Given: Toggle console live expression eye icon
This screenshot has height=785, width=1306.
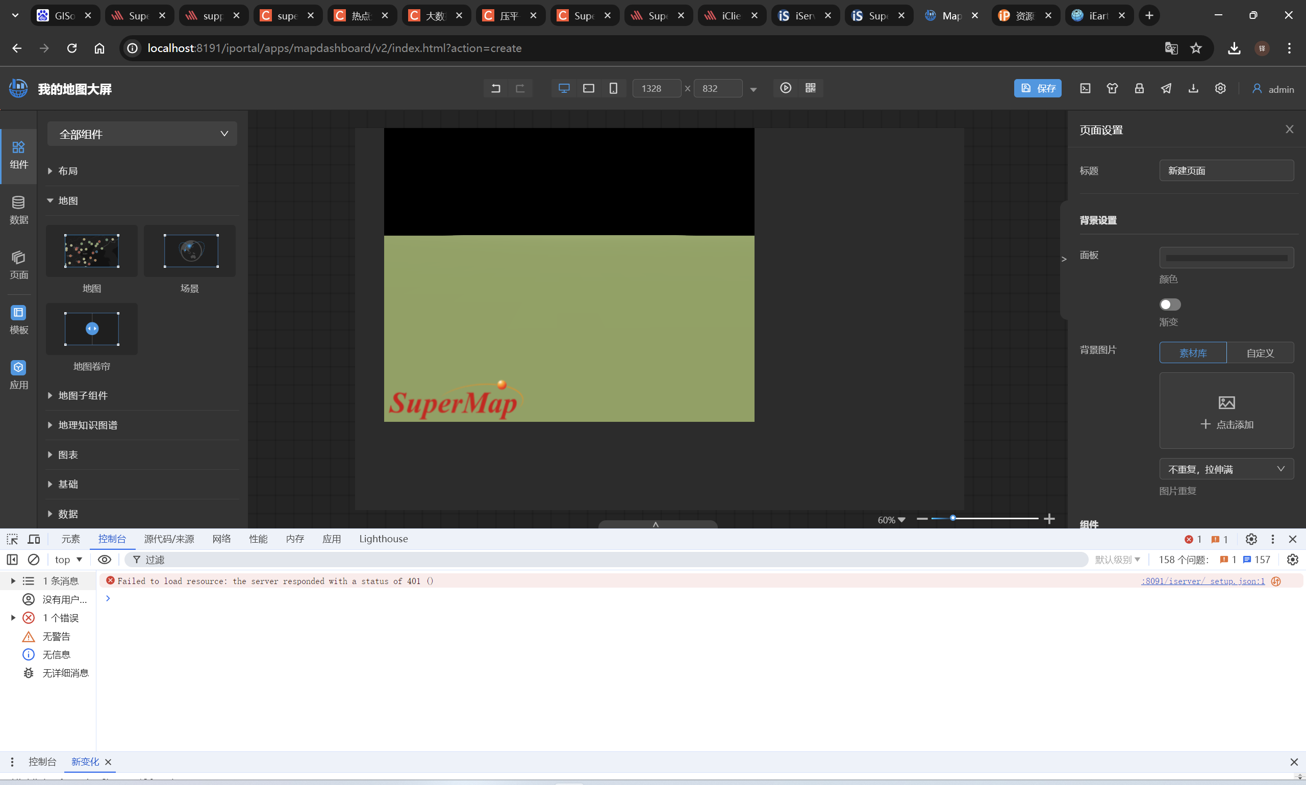Looking at the screenshot, I should point(104,560).
